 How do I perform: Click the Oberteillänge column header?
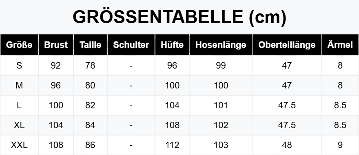(x=287, y=45)
